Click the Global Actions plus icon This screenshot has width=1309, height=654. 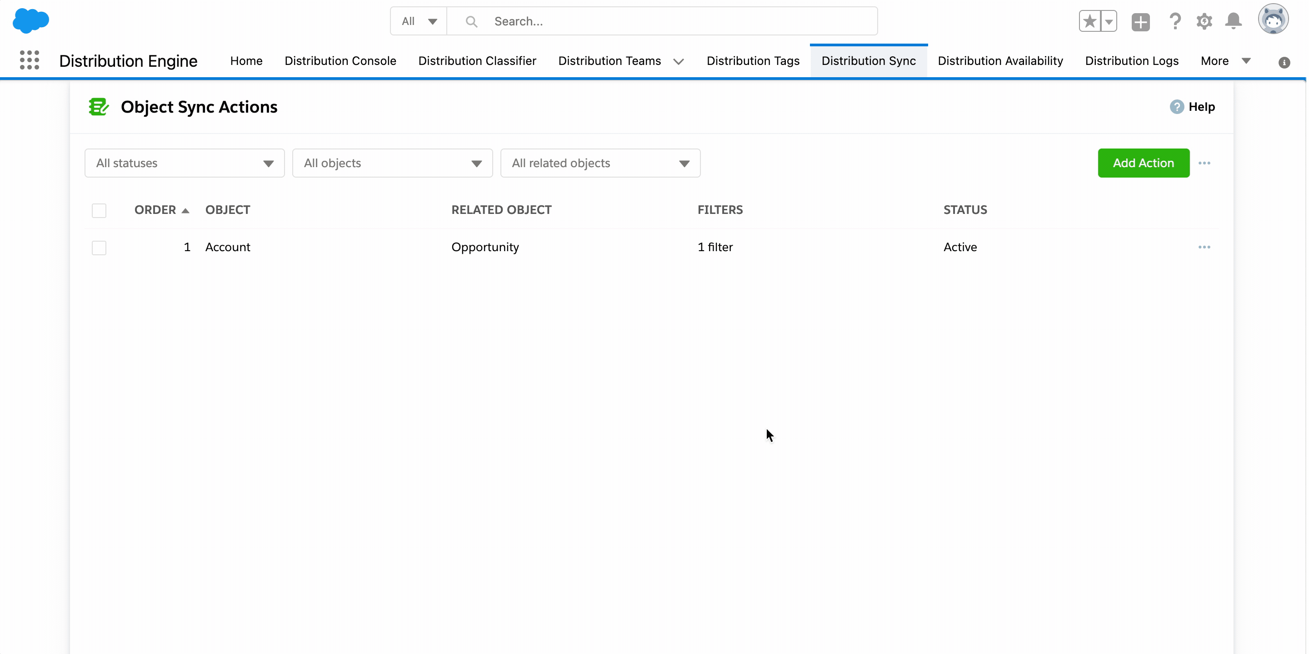pyautogui.click(x=1140, y=22)
